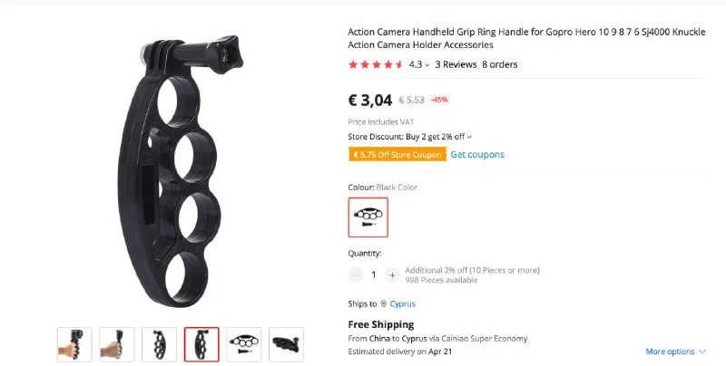The image size is (726, 366).
Task: Show the fifth thumbnail of grip with screw
Action: point(244,344)
